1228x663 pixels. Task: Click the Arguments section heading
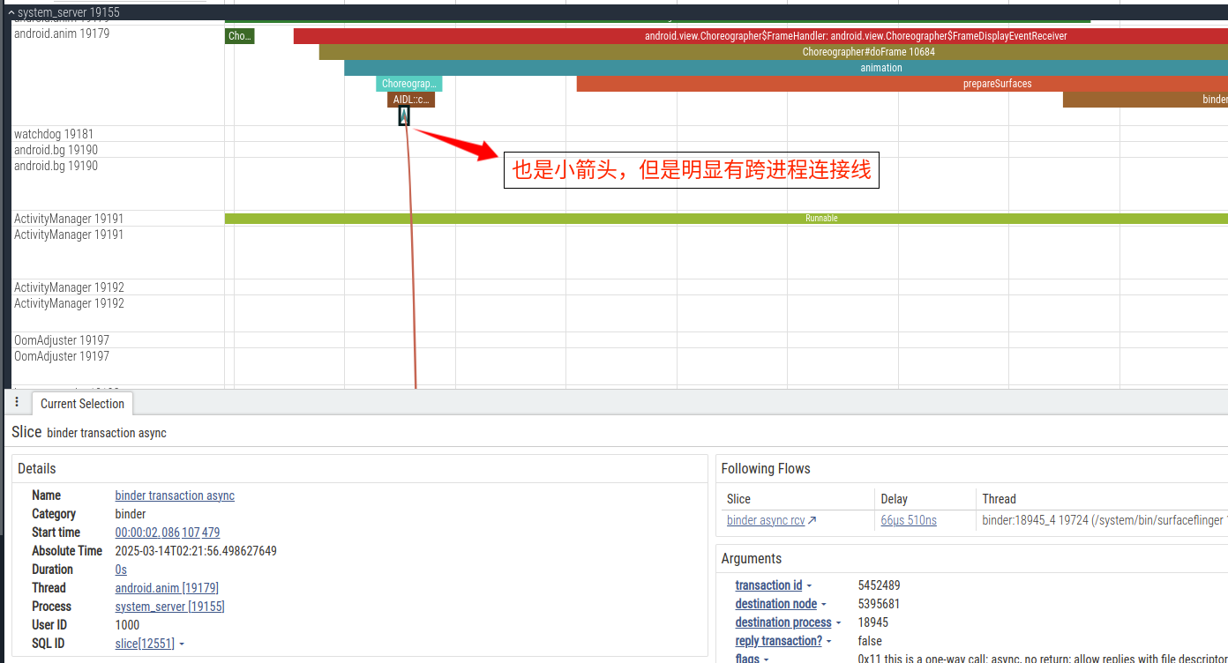pos(752,559)
